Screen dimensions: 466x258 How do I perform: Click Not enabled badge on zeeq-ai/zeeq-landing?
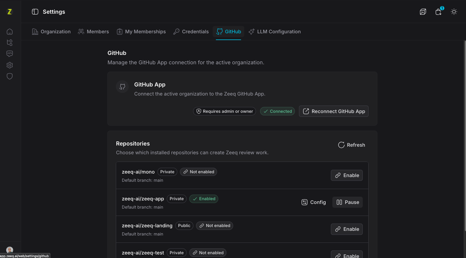point(214,226)
